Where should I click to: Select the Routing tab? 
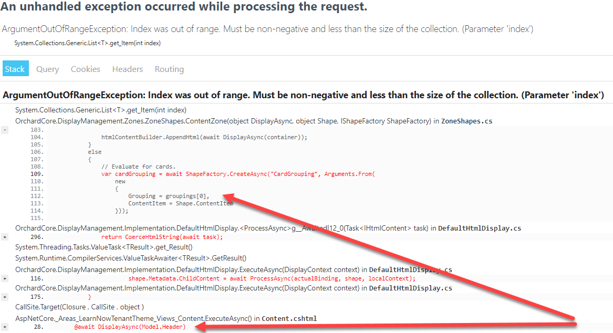(x=169, y=69)
